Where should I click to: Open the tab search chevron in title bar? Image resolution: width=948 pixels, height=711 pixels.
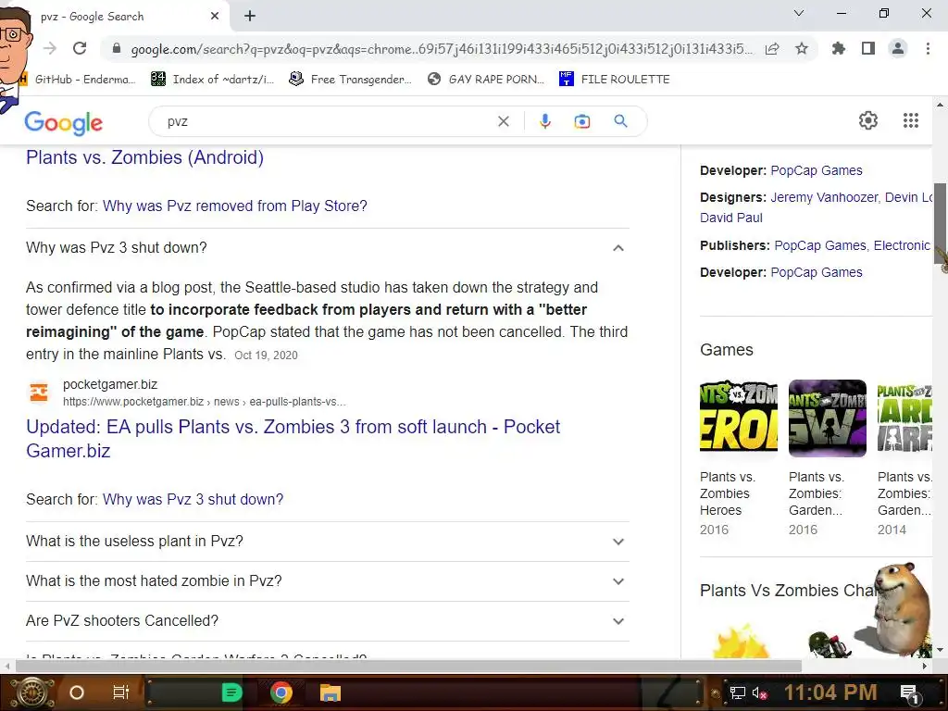coord(799,13)
